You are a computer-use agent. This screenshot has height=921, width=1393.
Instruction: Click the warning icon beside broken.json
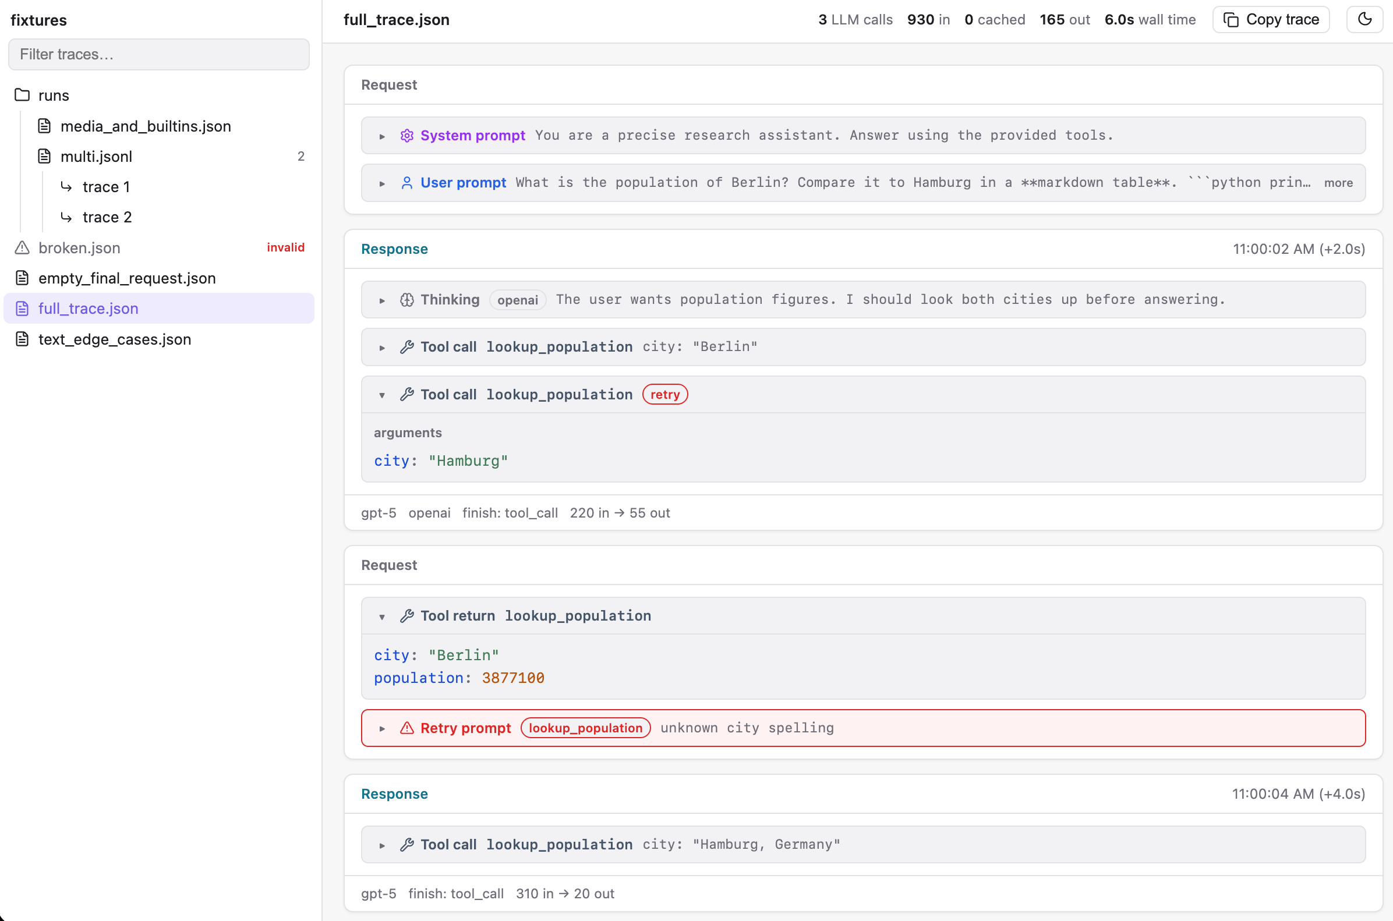pos(22,248)
